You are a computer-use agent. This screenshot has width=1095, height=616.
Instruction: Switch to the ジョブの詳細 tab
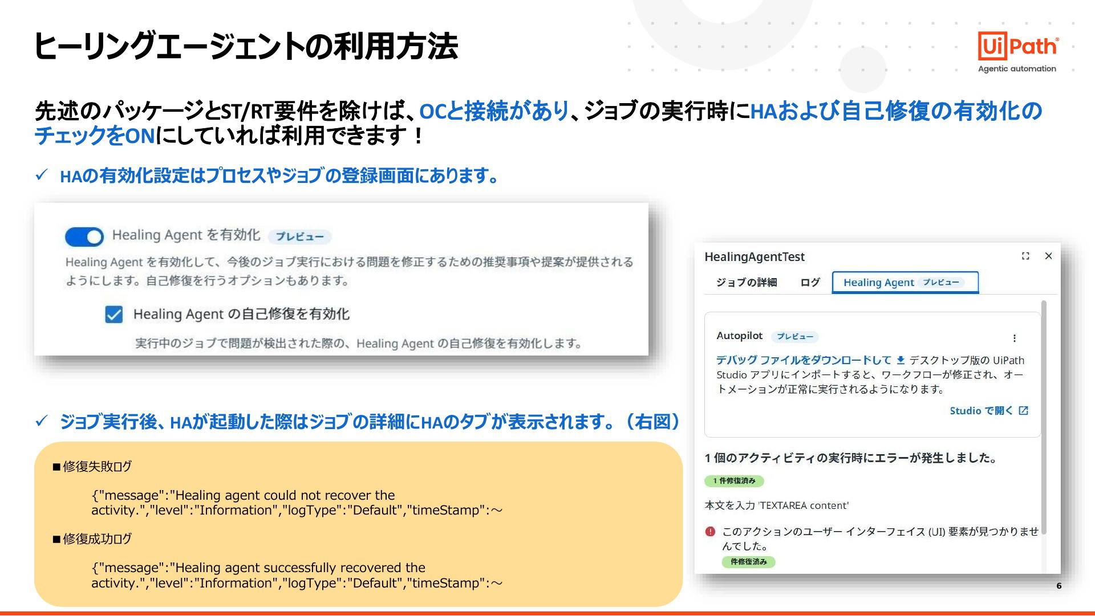[x=747, y=283]
